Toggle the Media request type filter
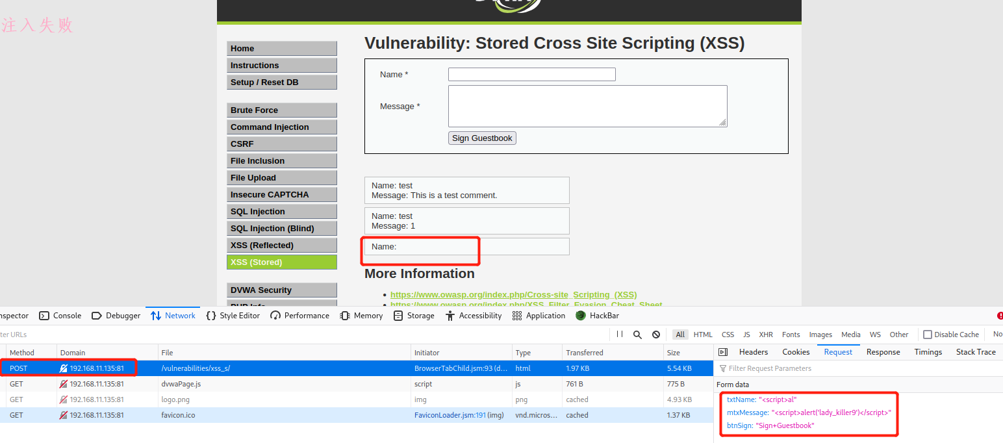The image size is (1003, 443). tap(851, 335)
